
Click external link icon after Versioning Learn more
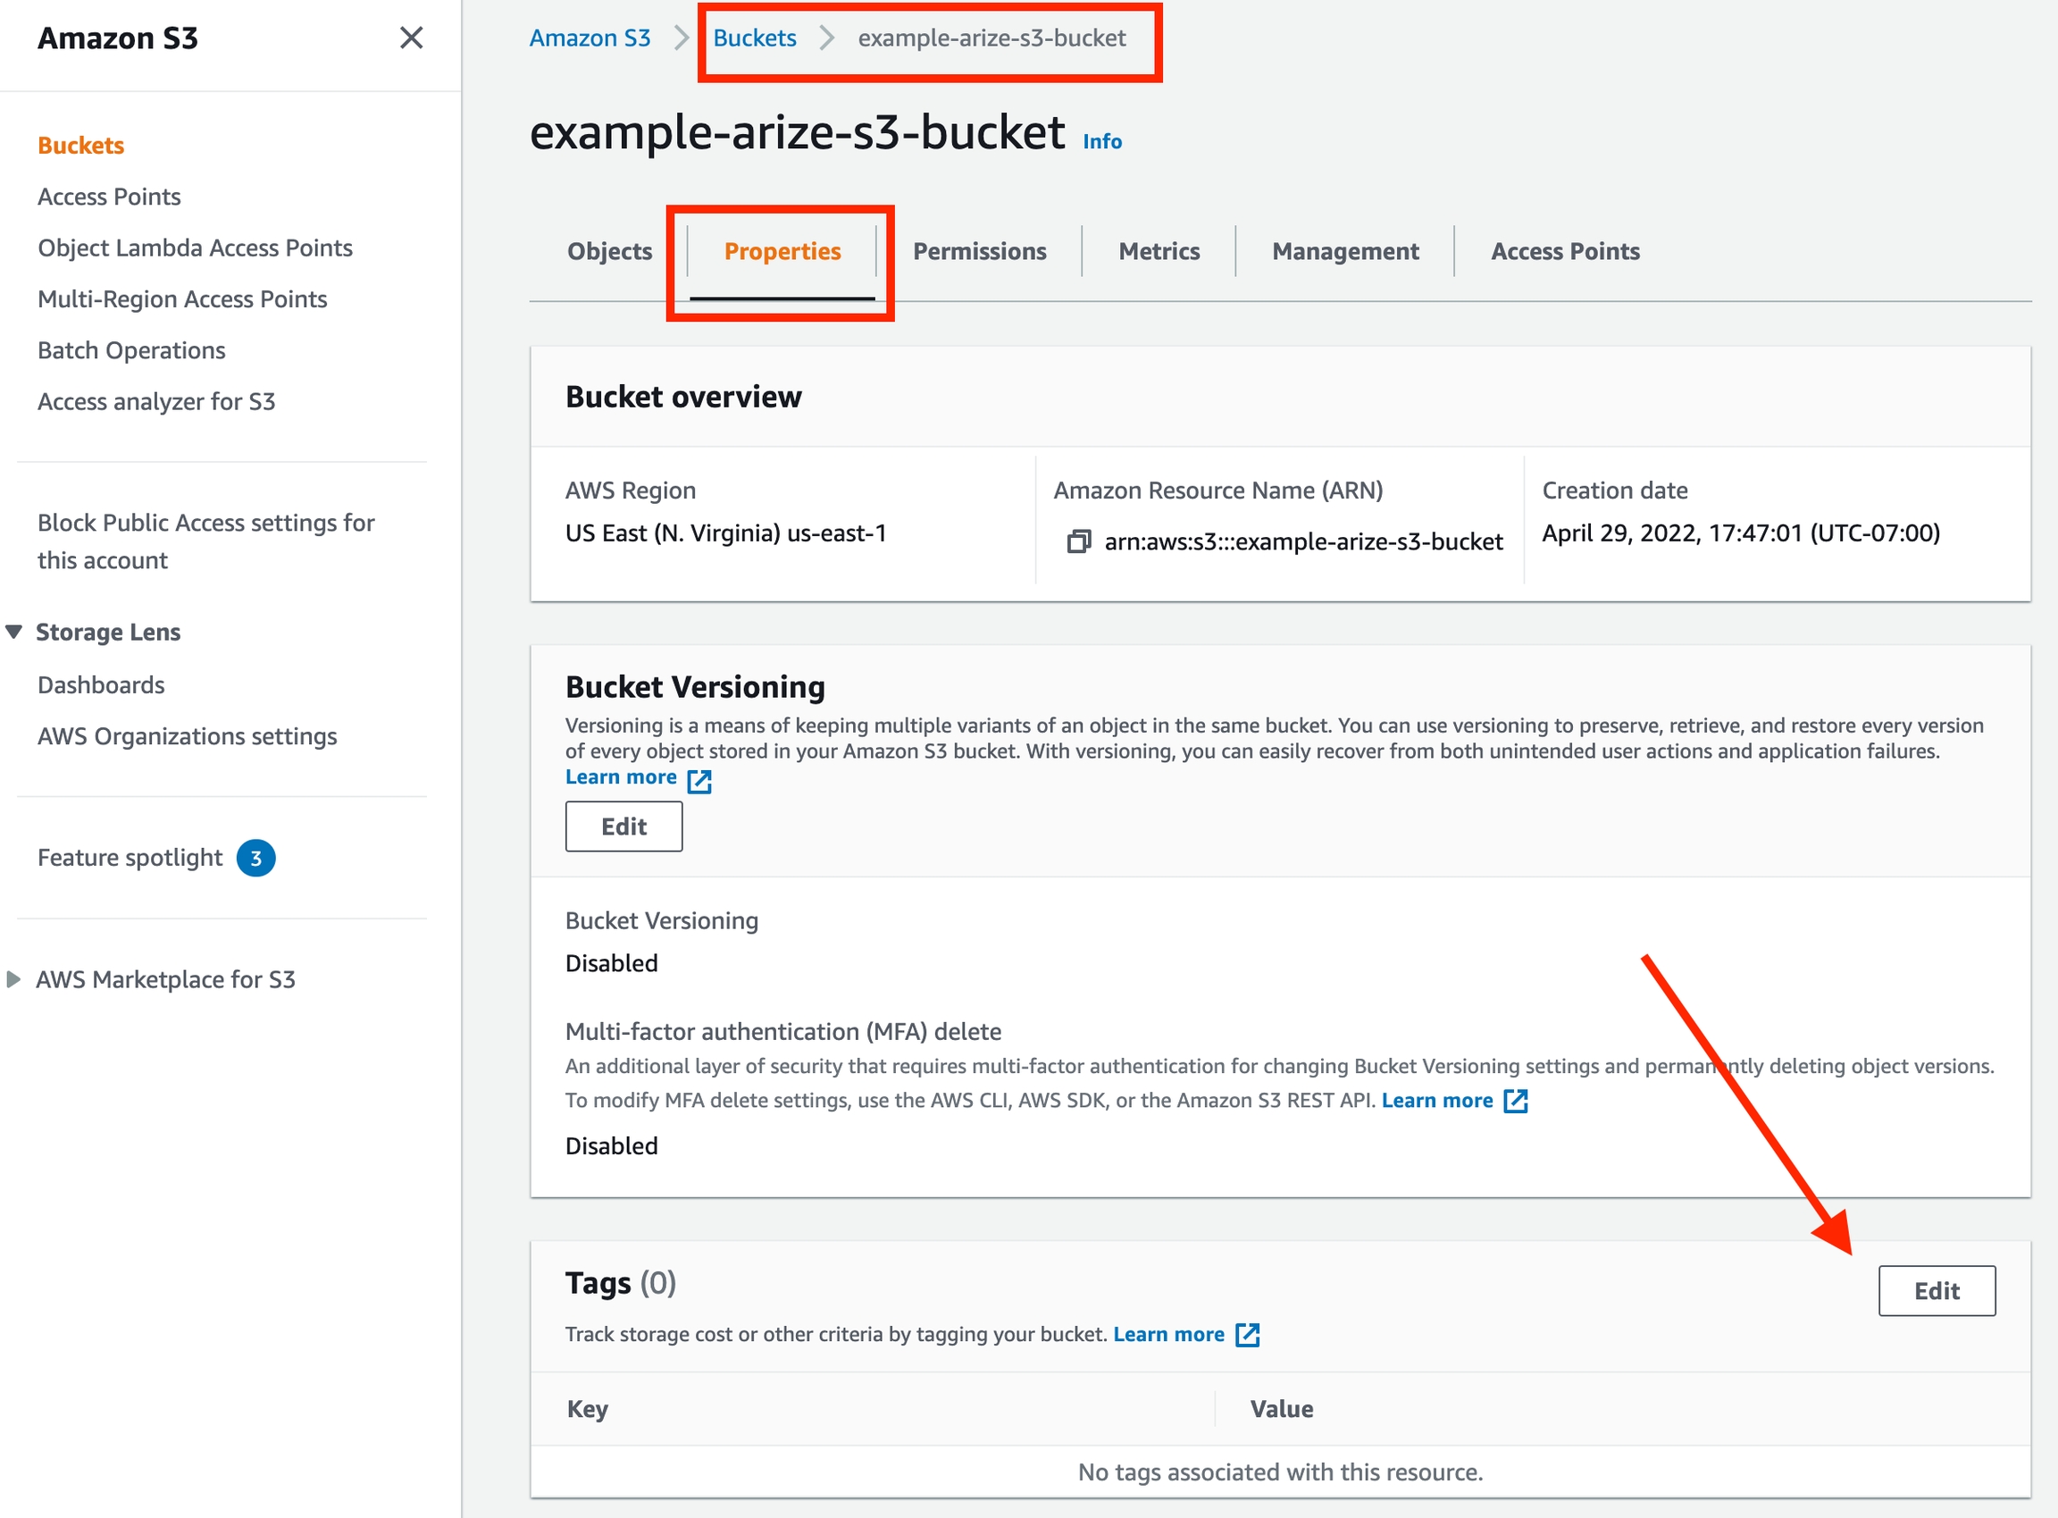coord(699,780)
